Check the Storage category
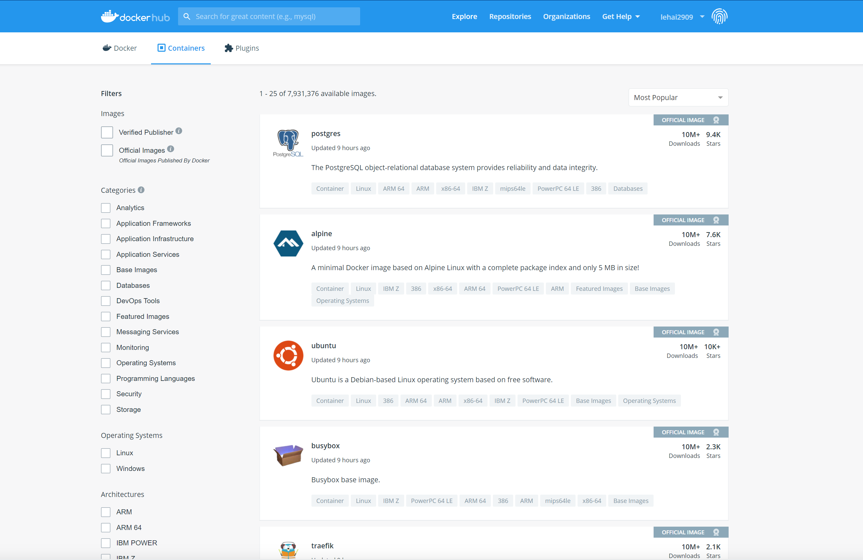This screenshot has height=560, width=863. [x=105, y=410]
